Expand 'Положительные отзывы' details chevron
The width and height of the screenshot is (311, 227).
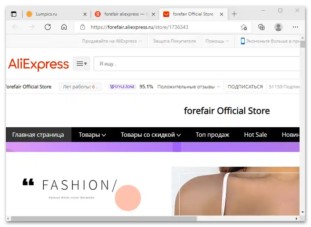coord(218,87)
